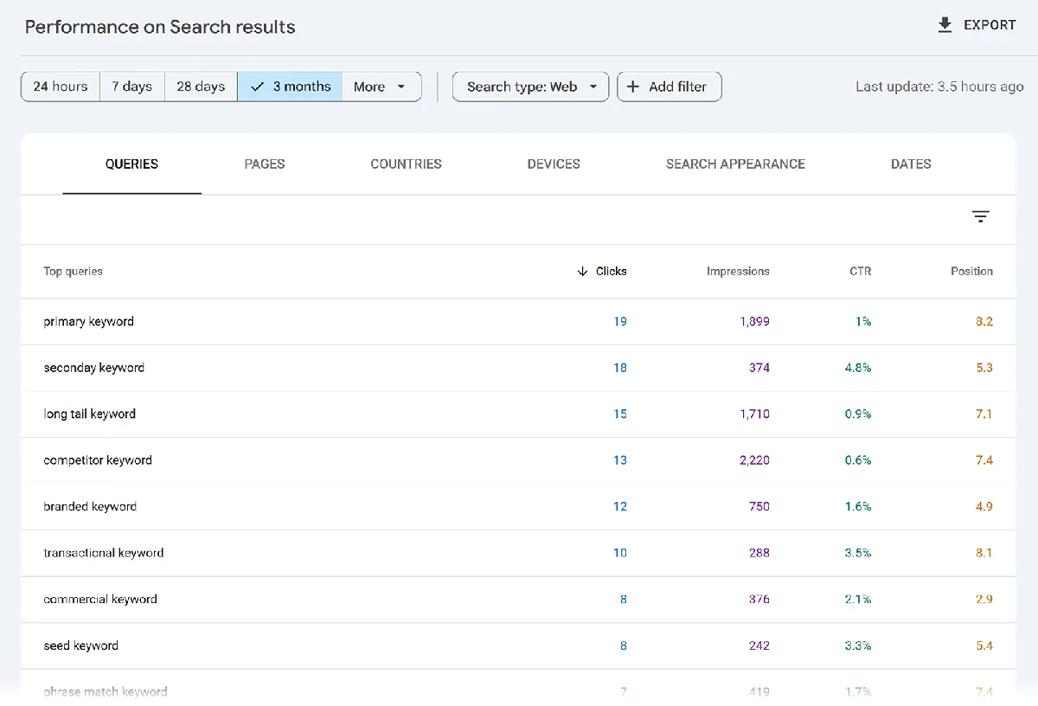Open the Dates tab
The width and height of the screenshot is (1038, 706).
(x=911, y=164)
